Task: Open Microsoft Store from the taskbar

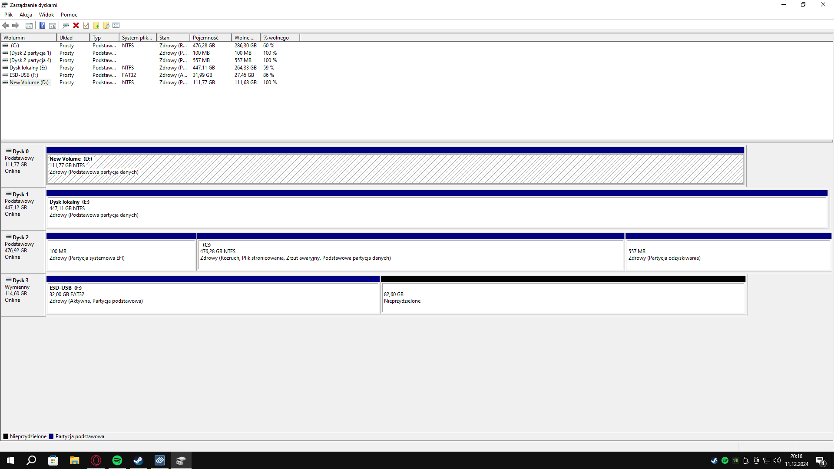Action: pos(53,460)
